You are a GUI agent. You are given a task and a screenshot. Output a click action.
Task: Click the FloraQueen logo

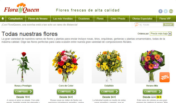coord(22,8)
